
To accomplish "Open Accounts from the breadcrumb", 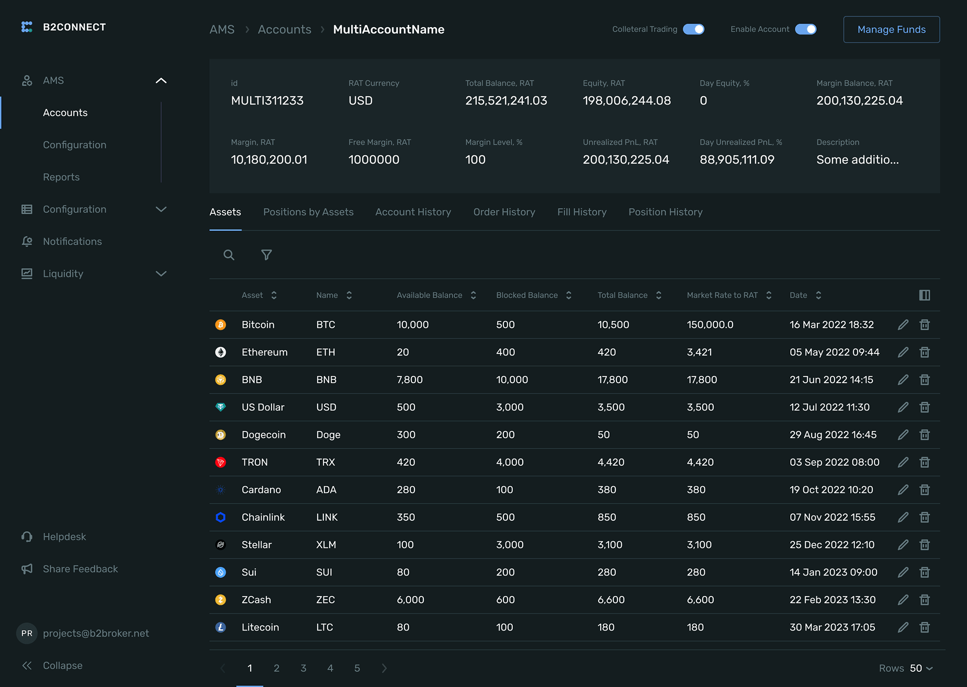I will click(284, 29).
